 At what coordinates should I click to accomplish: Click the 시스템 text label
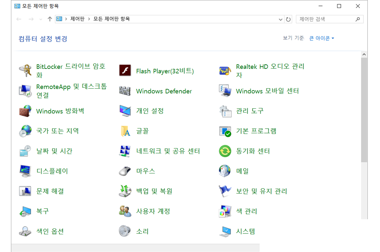[245, 231]
